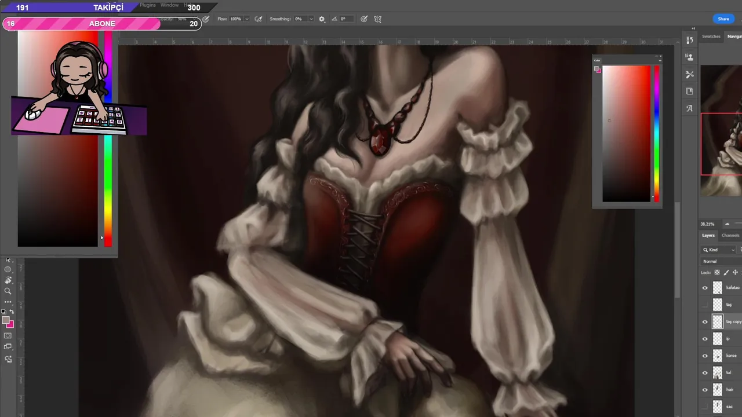The height and width of the screenshot is (417, 742).
Task: Open the Window menu
Action: 169,5
